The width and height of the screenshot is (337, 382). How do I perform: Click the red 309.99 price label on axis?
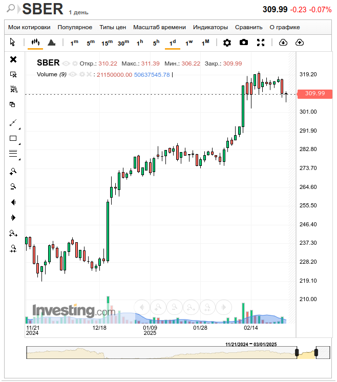click(x=315, y=94)
